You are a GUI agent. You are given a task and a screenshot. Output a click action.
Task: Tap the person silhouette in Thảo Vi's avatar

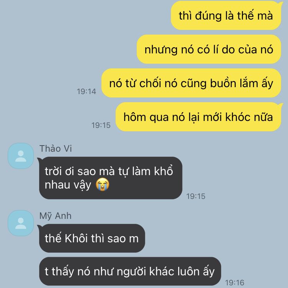click(x=21, y=156)
